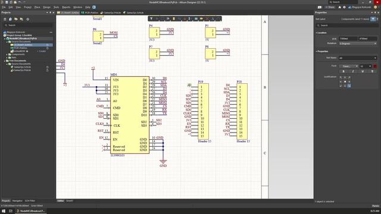Collapse the NodeMCUBreakout.PrjPcb project node
The height and width of the screenshot is (214, 381).
tap(5, 39)
